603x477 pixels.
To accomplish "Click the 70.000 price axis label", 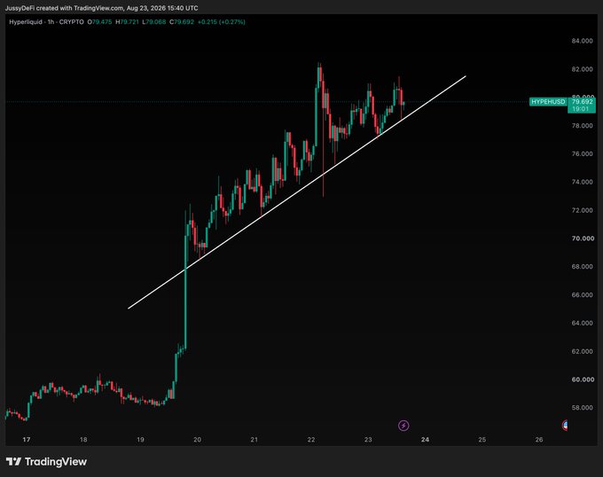I will click(x=583, y=238).
